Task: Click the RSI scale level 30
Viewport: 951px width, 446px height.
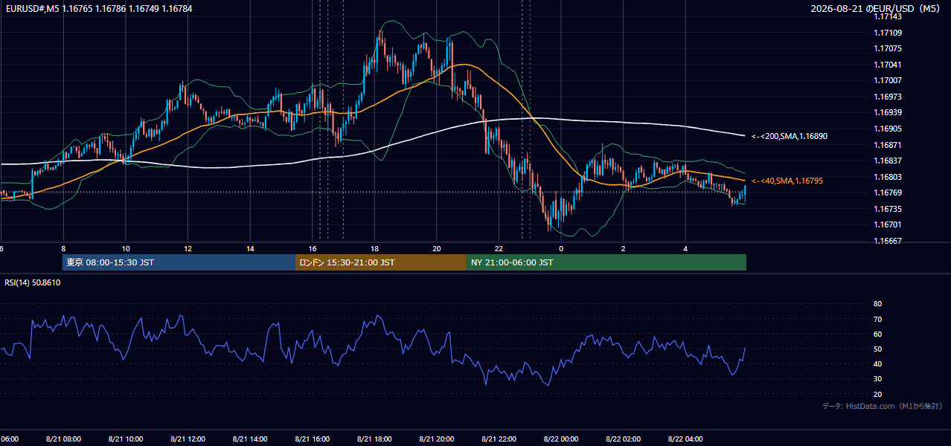Action: click(x=877, y=378)
